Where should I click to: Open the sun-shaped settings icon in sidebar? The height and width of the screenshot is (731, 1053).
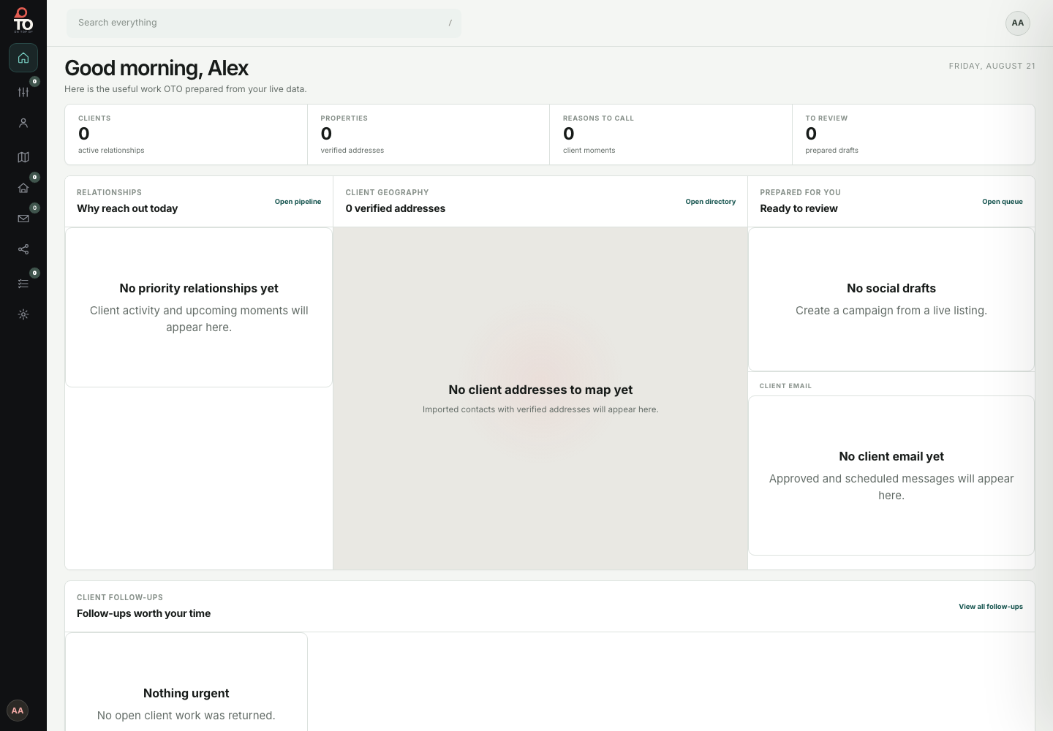(23, 314)
